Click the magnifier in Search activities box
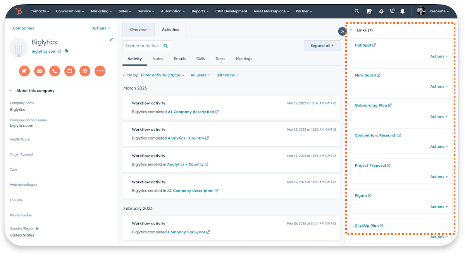This screenshot has height=257, width=465. [166, 46]
